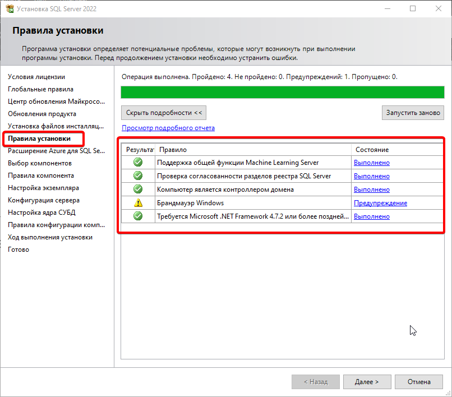
Task: Click green check icon for контроллером домена rule
Action: tap(138, 189)
